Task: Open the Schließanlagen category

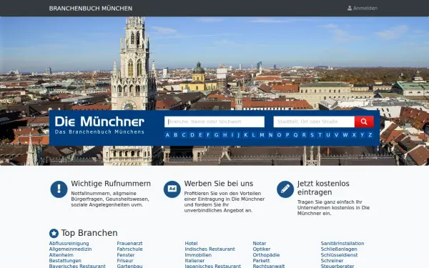Action: 339,249
